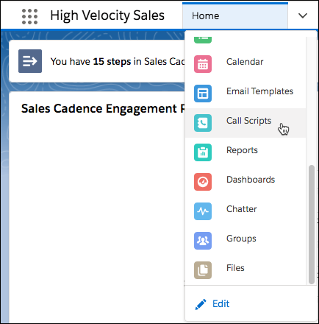Image resolution: width=319 pixels, height=324 pixels.
Task: Click the red Dashboards gauge icon
Action: (x=203, y=182)
